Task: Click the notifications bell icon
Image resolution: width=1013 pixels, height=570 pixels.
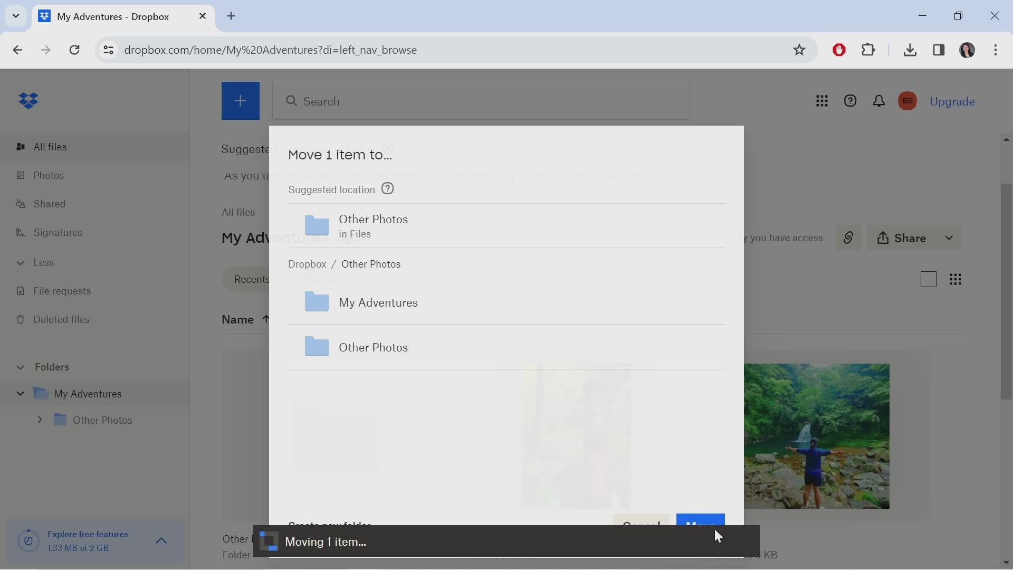Action: point(878,100)
